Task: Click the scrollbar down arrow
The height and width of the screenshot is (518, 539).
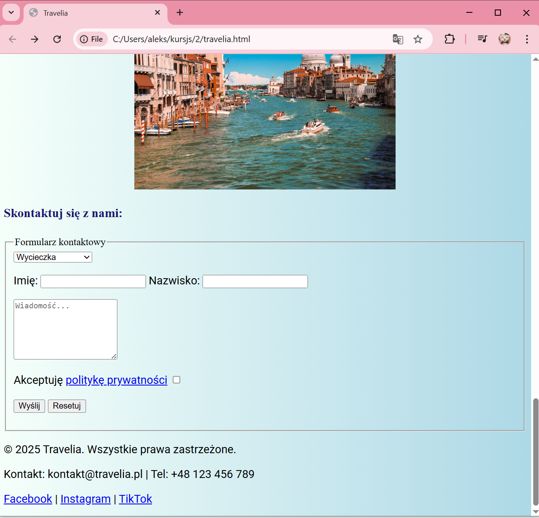Action: 536,512
